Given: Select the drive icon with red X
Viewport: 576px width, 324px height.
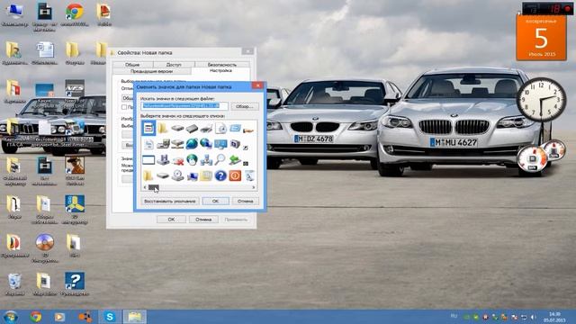Looking at the screenshot, I should [x=177, y=160].
